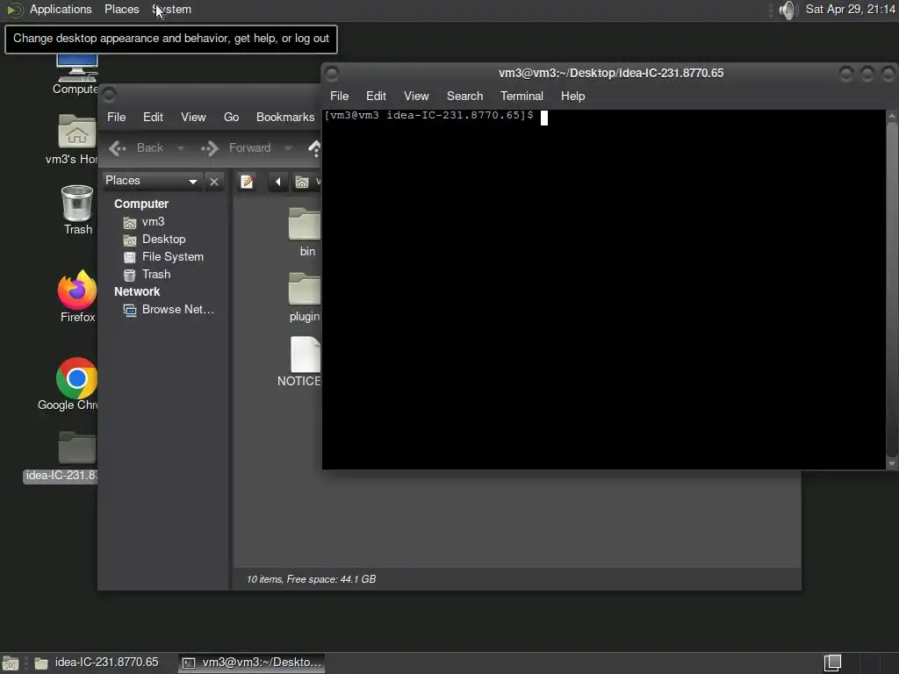This screenshot has width=899, height=674.
Task: Select the Google Chrome desktop icon
Action: [x=77, y=378]
